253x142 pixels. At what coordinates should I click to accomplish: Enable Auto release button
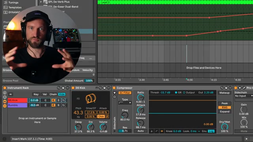[x=141, y=131]
